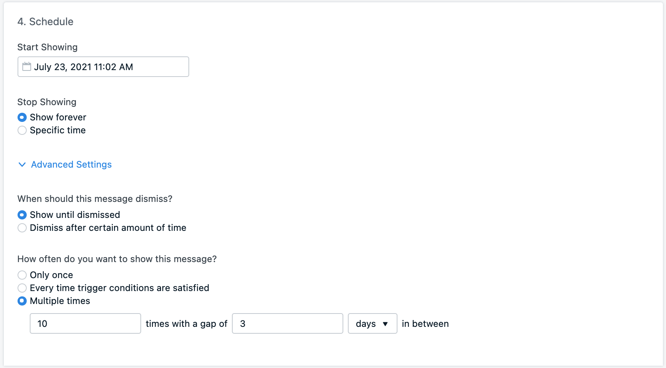Select Dismiss after certain amount of time
The image size is (666, 368).
coord(22,228)
